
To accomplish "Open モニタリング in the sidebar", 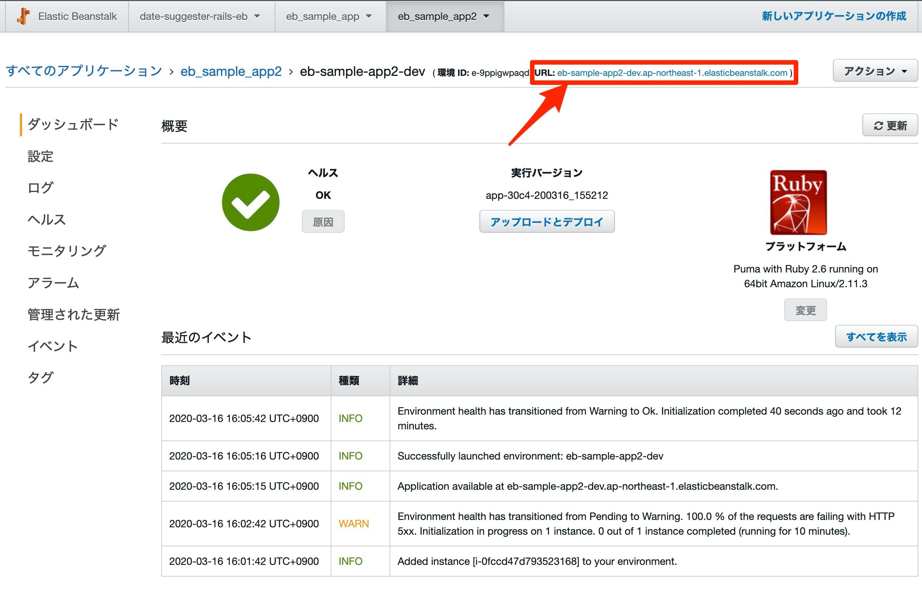I will (67, 250).
